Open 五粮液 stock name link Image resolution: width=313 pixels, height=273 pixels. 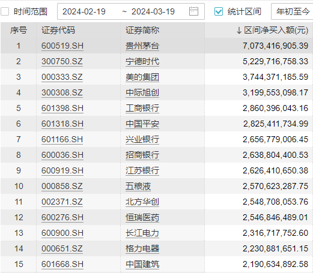point(138,186)
